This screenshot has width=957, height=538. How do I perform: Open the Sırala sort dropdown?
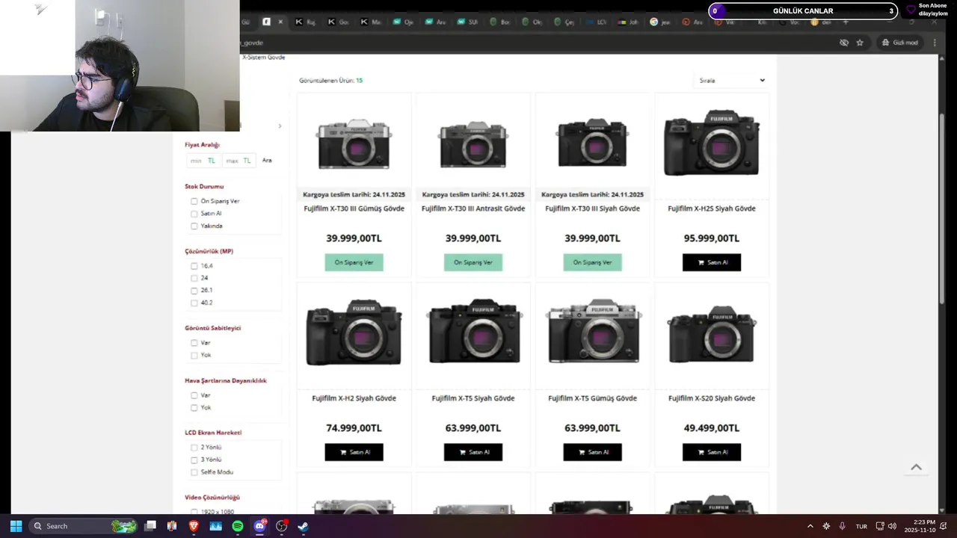(730, 80)
